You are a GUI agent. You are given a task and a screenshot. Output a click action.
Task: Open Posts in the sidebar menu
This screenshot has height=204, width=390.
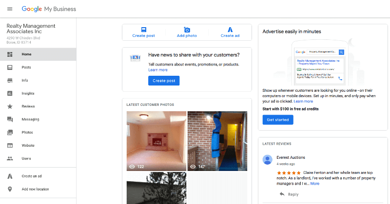pos(38,68)
